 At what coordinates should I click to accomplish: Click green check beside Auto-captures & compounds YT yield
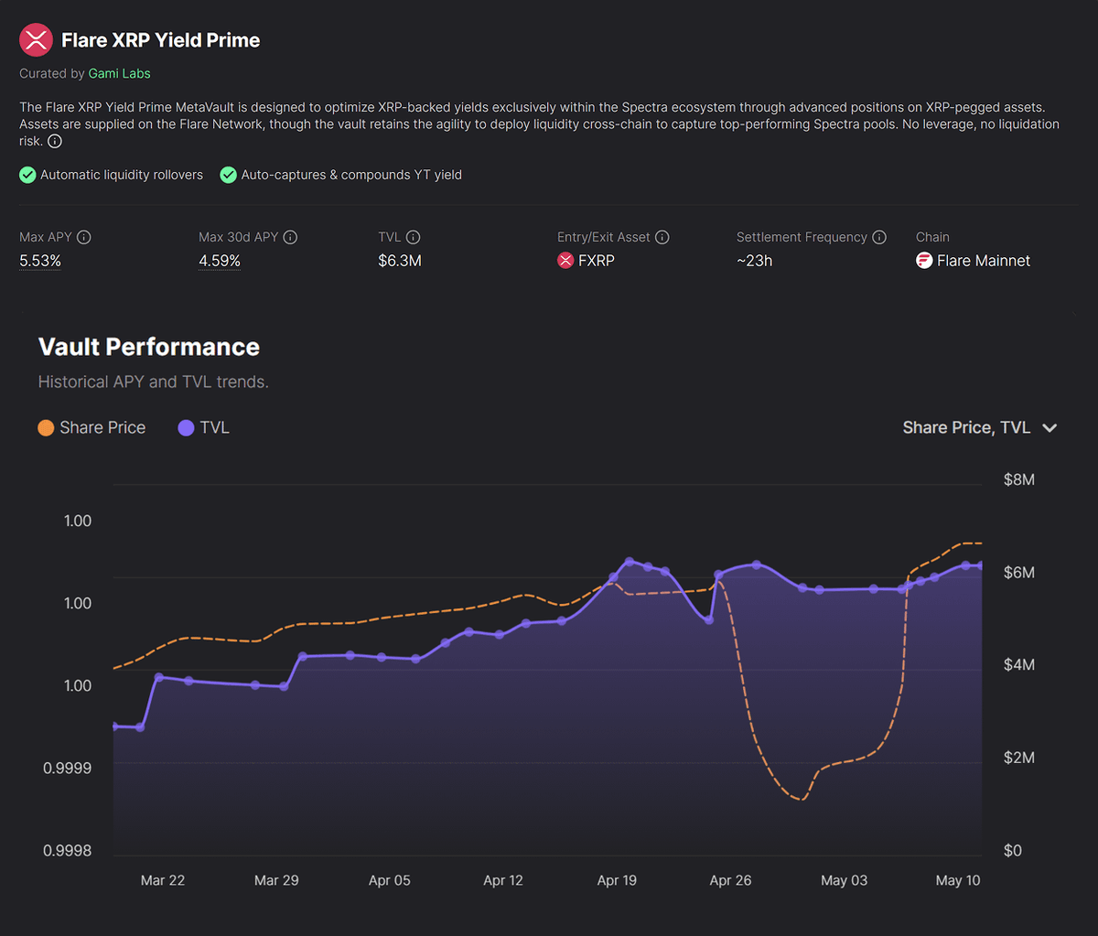pos(229,175)
